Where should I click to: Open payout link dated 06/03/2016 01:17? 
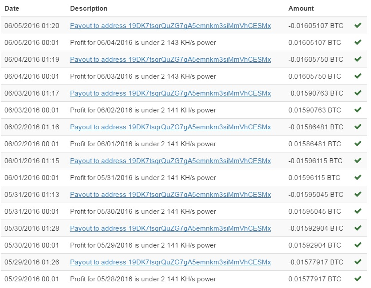pyautogui.click(x=170, y=93)
